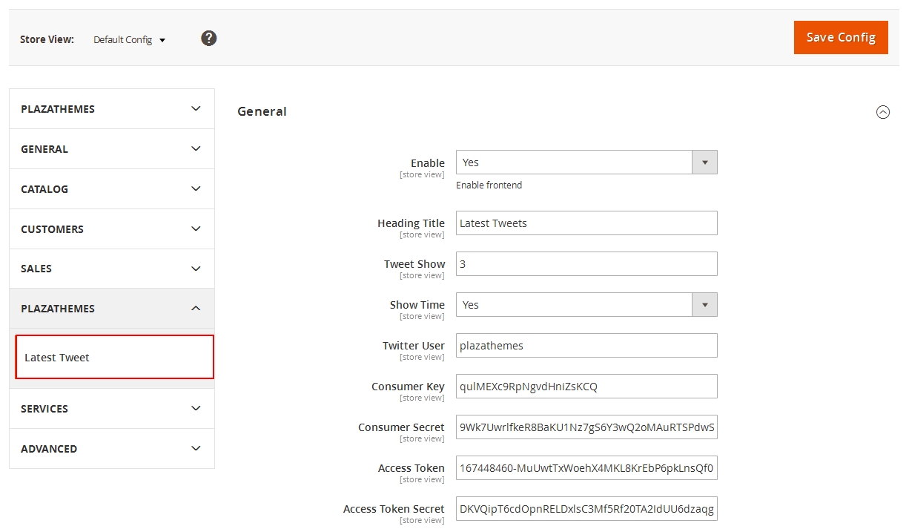This screenshot has height=529, width=909.
Task: Open the Show Time dropdown
Action: tap(586, 305)
